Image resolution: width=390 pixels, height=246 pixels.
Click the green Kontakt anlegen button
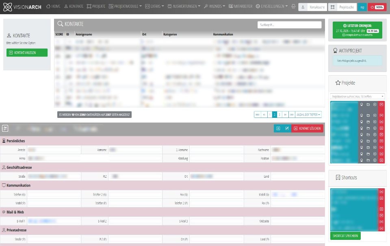click(x=27, y=52)
